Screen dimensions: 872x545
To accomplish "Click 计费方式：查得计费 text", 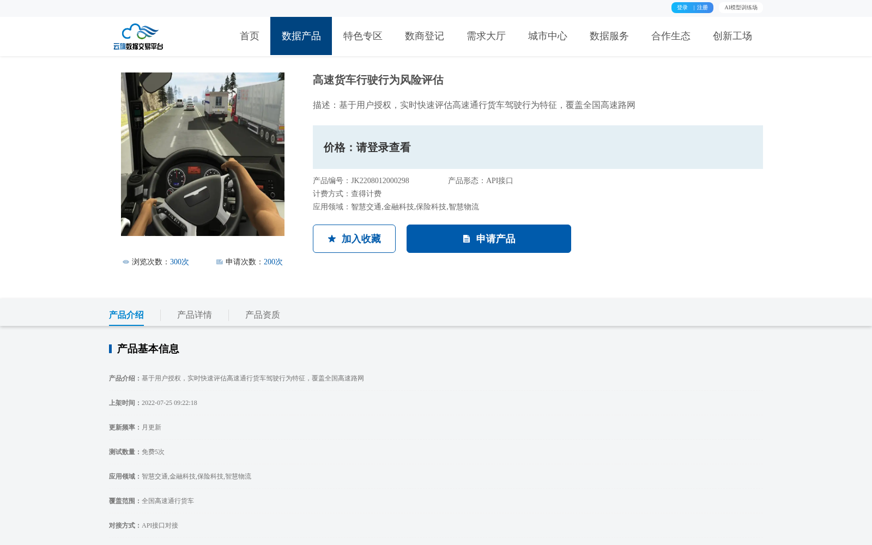I will click(x=347, y=194).
